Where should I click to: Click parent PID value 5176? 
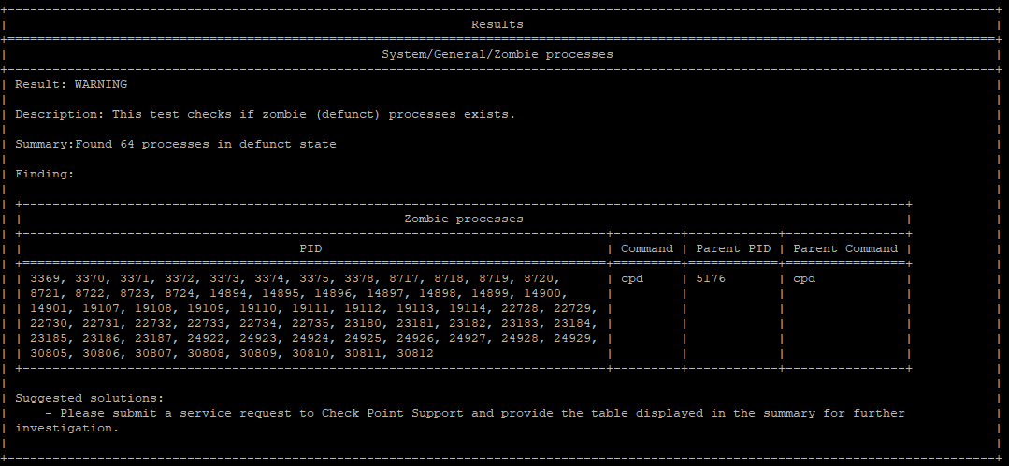[711, 278]
